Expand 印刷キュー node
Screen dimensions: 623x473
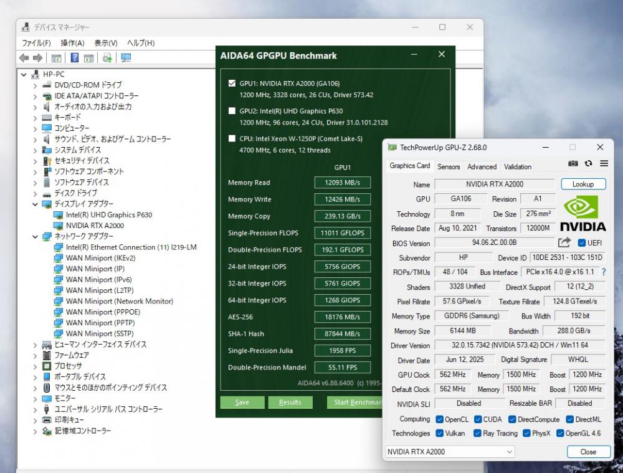coord(35,420)
